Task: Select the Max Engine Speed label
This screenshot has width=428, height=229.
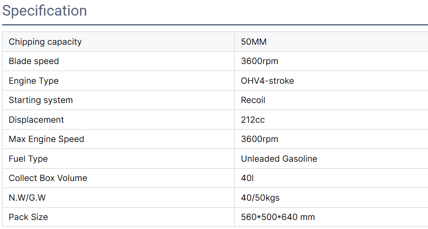Action: 46,139
